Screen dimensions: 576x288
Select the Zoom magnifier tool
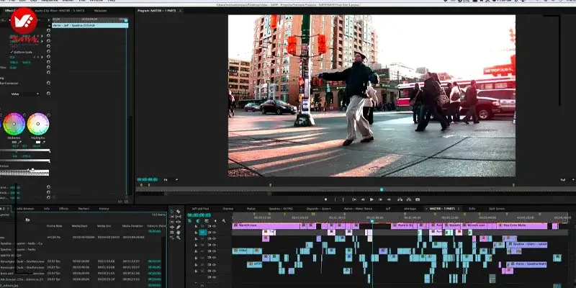pos(178,238)
